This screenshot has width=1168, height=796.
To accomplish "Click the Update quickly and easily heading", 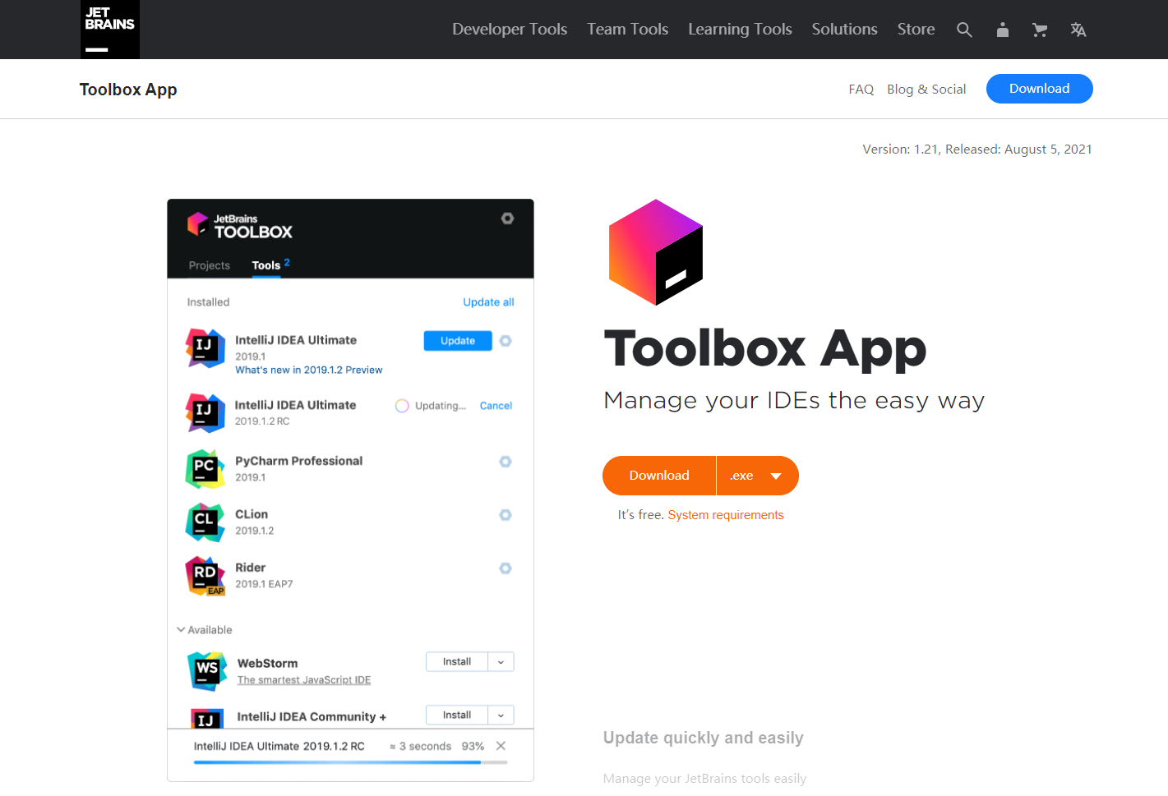I will point(704,738).
